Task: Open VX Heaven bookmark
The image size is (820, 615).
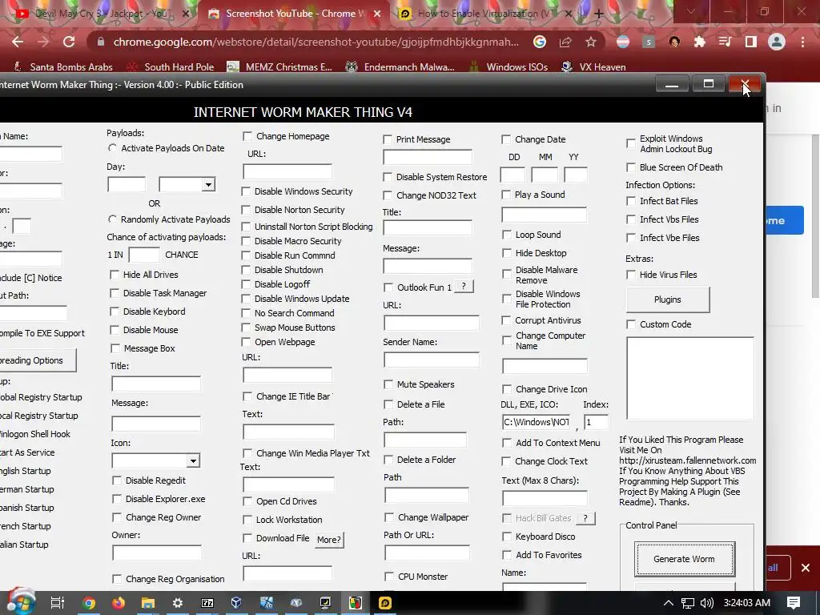Action: [x=593, y=67]
